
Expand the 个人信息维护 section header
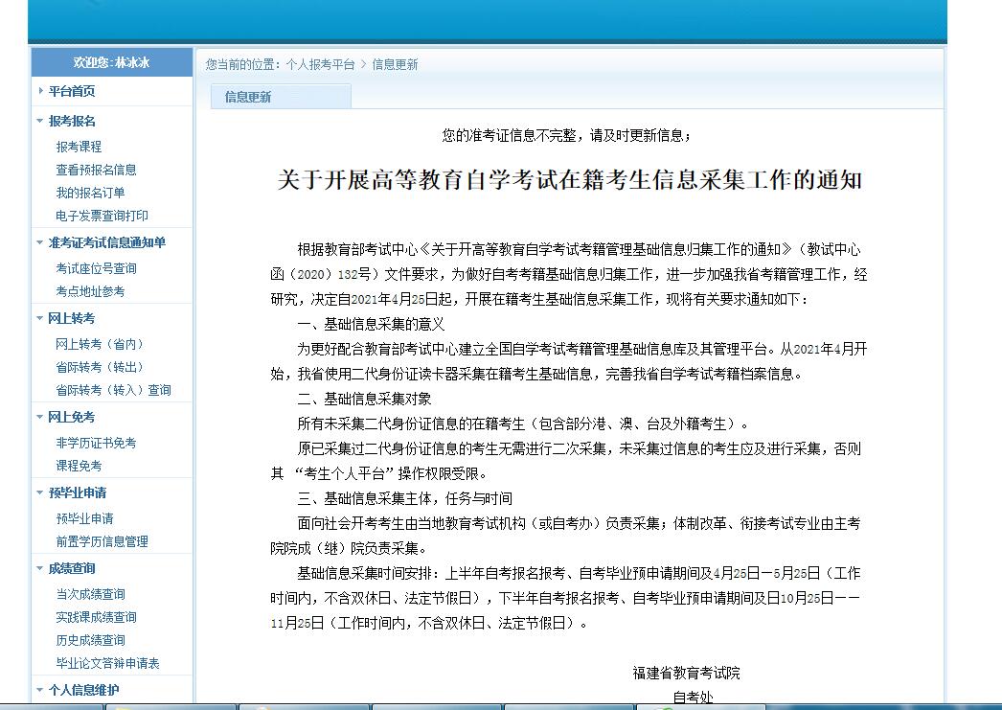coord(84,690)
